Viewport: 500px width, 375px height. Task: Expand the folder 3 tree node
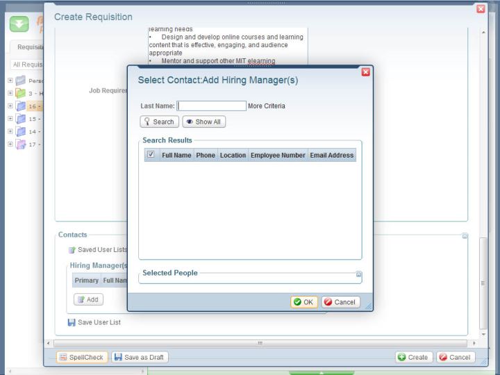(x=10, y=93)
